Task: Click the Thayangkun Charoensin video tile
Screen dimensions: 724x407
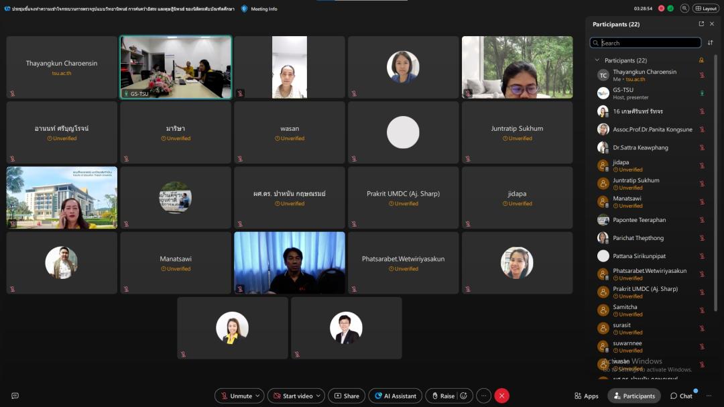Action: pyautogui.click(x=62, y=68)
